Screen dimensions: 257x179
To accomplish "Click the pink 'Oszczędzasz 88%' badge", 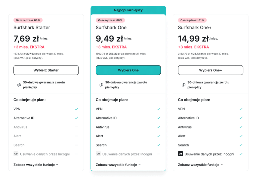I will tap(28, 20).
